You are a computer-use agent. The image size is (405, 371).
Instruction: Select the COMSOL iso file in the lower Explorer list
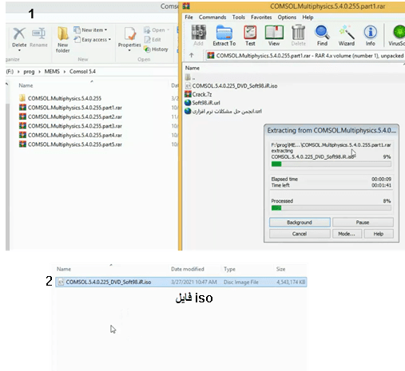point(181,282)
